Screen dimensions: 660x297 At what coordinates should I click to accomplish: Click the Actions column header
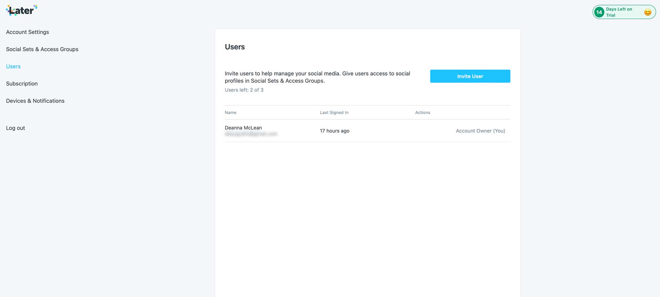tap(422, 112)
